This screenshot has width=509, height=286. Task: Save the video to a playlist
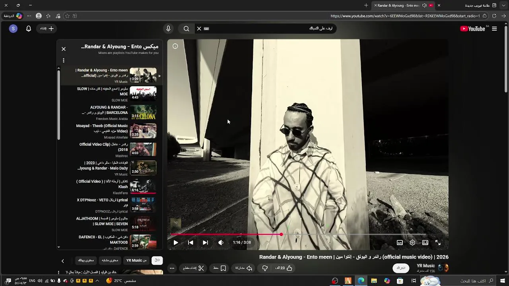(x=220, y=268)
